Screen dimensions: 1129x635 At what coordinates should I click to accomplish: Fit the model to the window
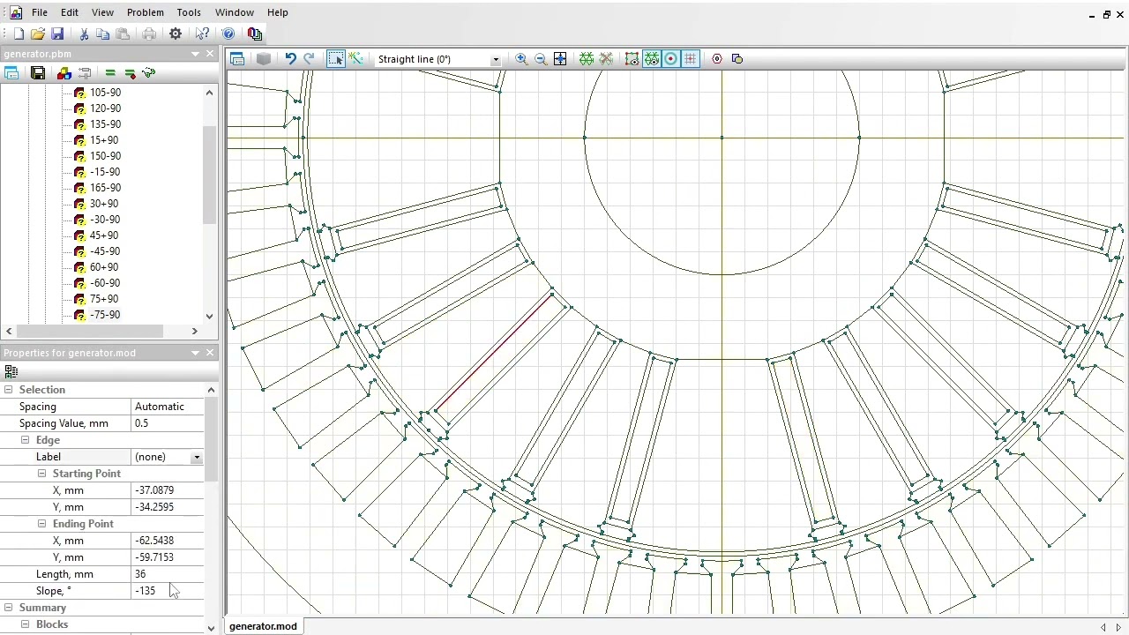coord(560,59)
